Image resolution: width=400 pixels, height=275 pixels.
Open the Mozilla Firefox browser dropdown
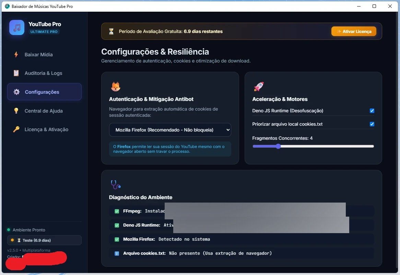(x=170, y=130)
